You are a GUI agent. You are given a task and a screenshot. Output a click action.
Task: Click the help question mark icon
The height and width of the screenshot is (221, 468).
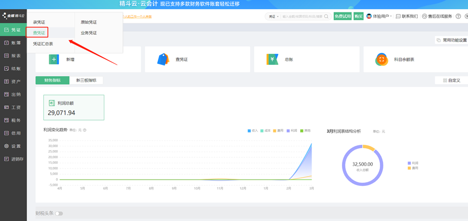click(458, 16)
